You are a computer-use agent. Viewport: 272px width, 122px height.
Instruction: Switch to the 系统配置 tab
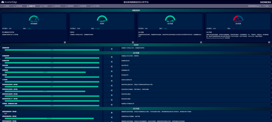82,6
